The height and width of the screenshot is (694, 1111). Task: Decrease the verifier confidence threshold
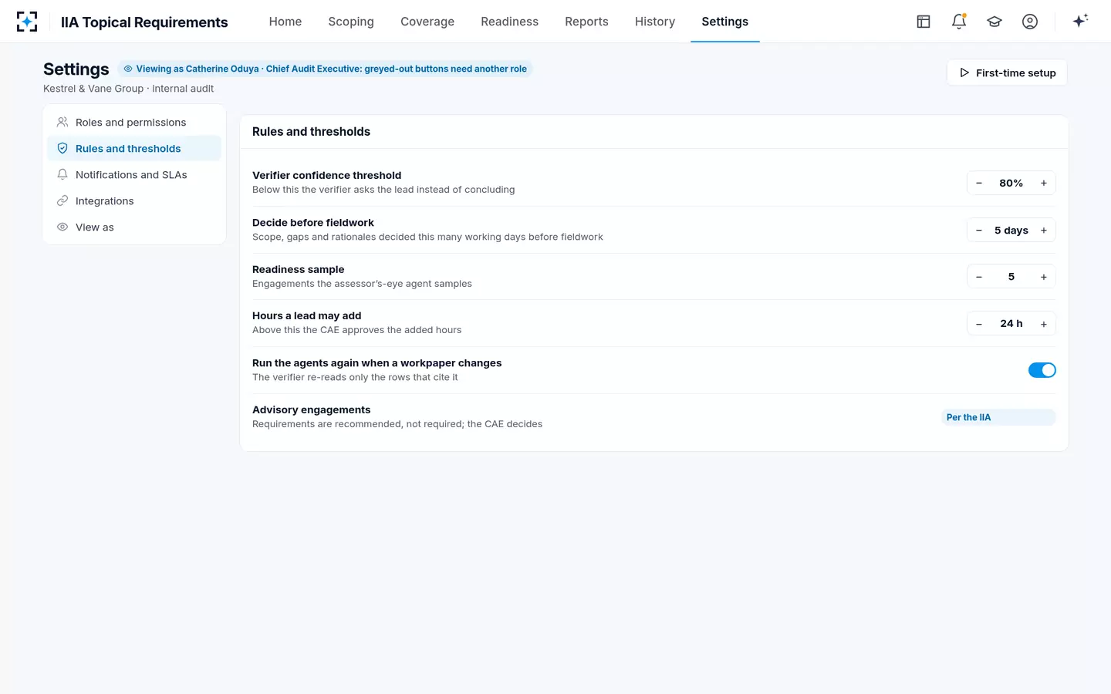coord(979,184)
